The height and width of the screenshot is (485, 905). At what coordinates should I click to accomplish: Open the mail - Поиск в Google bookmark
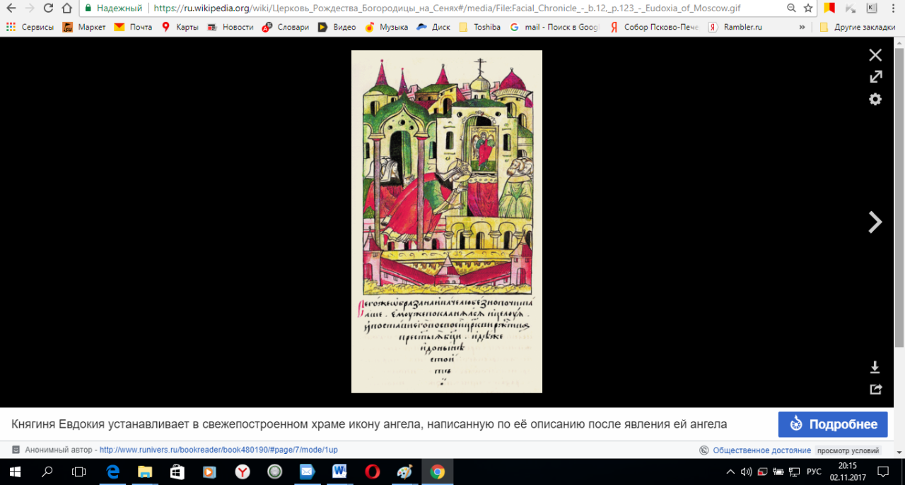(554, 27)
